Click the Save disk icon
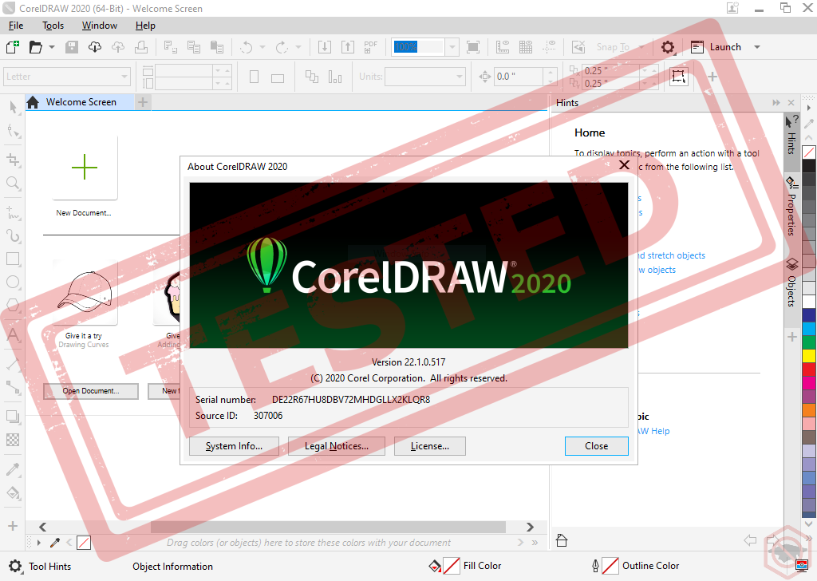The image size is (817, 581). [72, 47]
